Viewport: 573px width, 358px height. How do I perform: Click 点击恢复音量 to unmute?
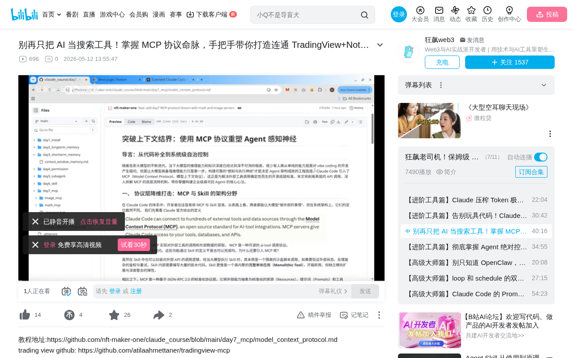click(x=99, y=222)
